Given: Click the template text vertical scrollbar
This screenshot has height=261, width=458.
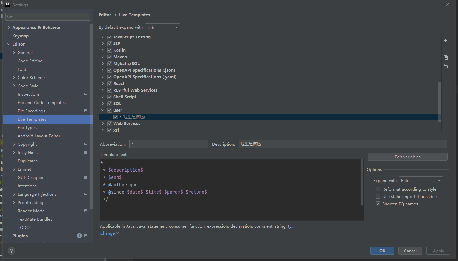Looking at the screenshot, I should (x=362, y=182).
